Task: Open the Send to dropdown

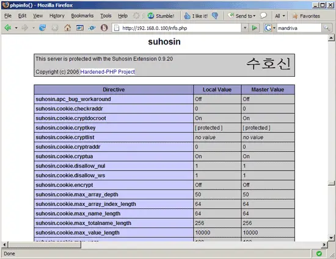Action: (x=241, y=16)
